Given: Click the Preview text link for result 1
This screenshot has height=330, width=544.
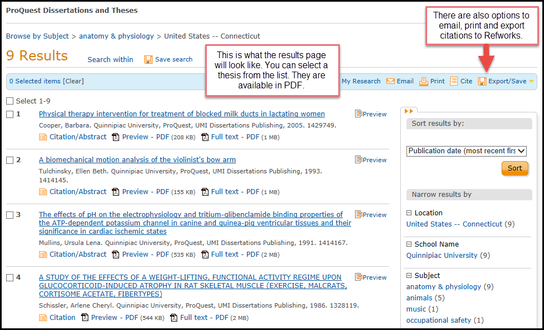Looking at the screenshot, I should (x=375, y=114).
